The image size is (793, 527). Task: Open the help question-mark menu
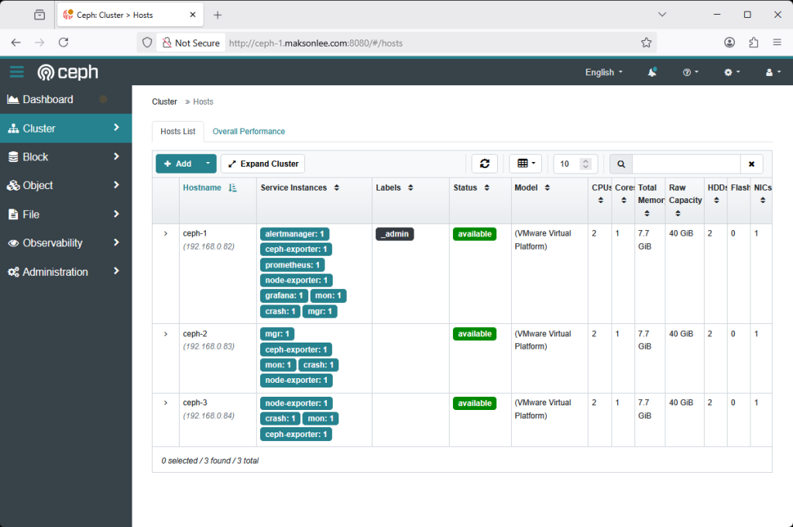tap(690, 72)
